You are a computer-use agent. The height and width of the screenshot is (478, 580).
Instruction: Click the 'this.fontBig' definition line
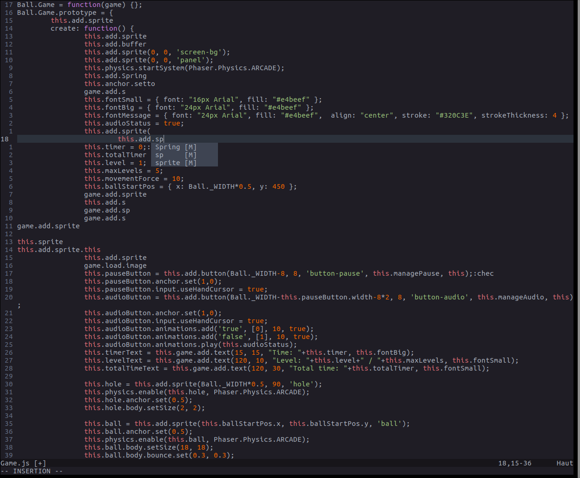click(x=199, y=107)
